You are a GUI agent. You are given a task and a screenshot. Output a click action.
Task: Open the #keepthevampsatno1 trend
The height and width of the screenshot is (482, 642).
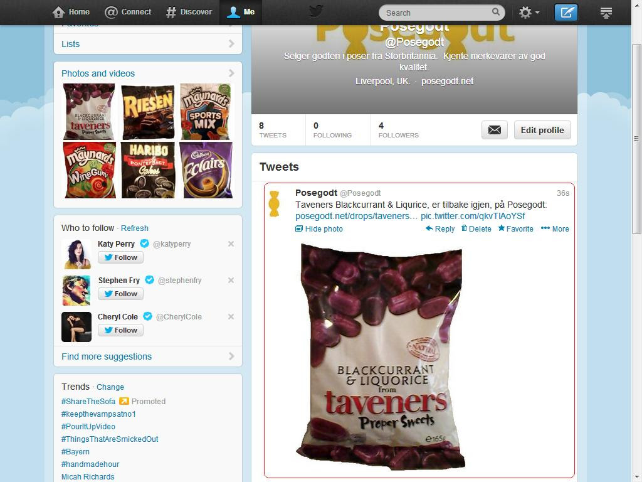98,414
